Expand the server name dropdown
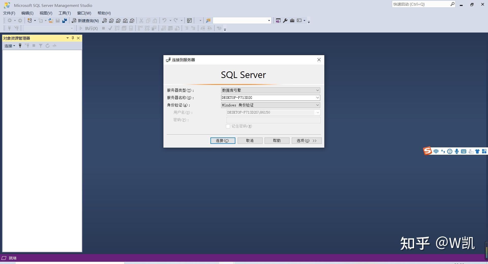 point(317,98)
